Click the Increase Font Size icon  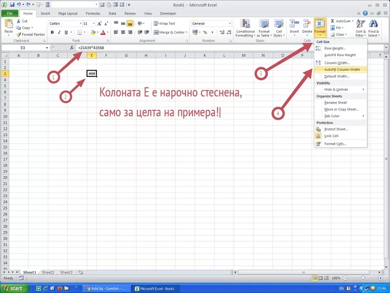(x=99, y=24)
